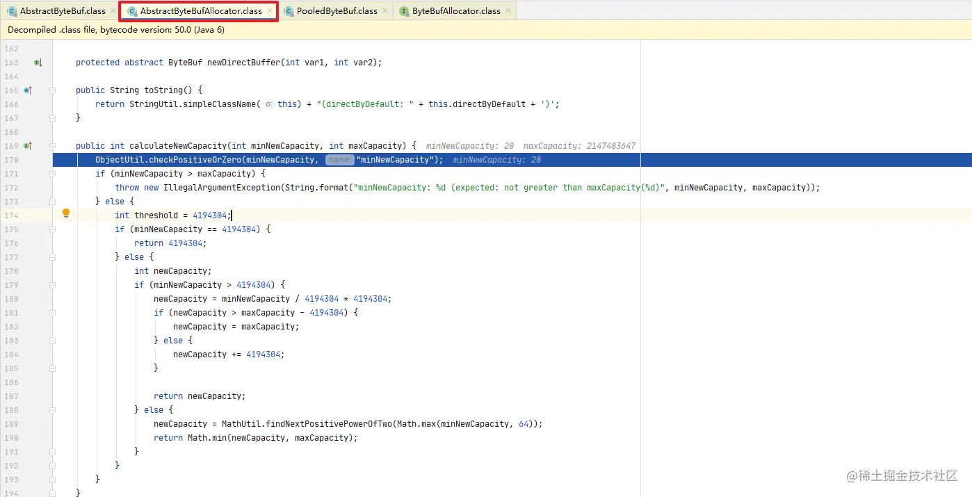Click 'threshold' variable on line 174
The width and height of the screenshot is (972, 497).
(x=156, y=215)
